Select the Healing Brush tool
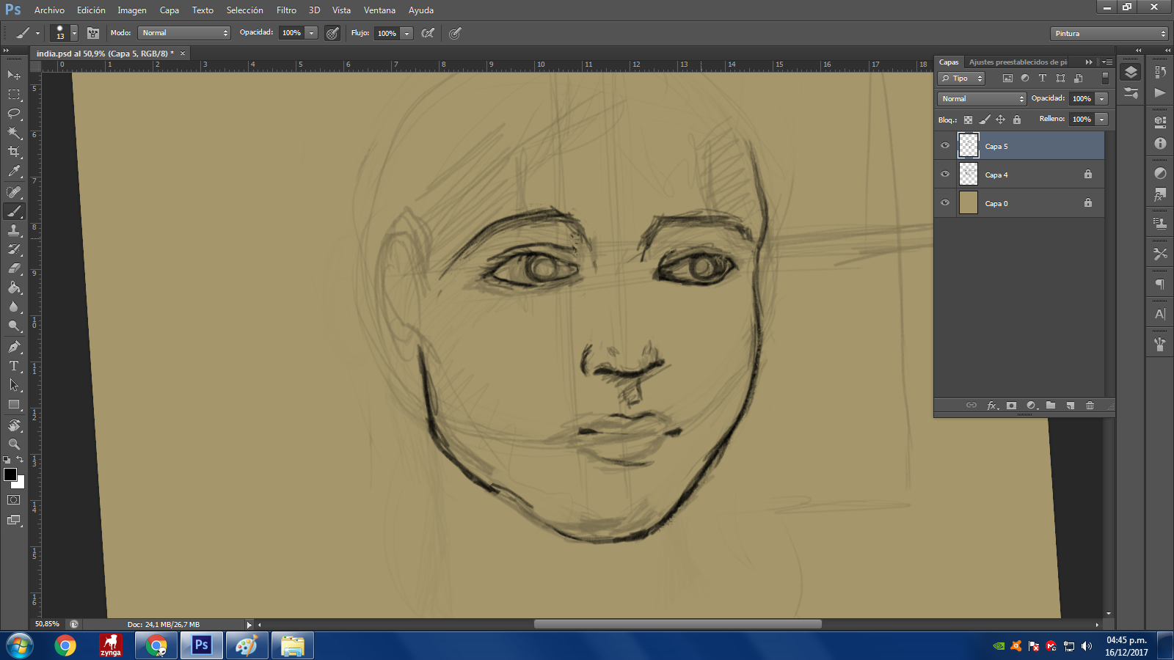 [x=14, y=192]
